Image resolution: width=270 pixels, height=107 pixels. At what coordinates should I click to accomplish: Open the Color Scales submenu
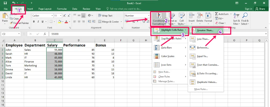(x=170, y=56)
